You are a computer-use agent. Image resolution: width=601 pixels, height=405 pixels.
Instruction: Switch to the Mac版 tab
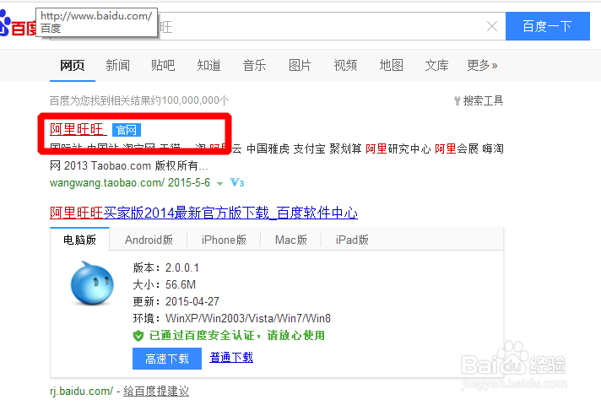[x=291, y=240]
